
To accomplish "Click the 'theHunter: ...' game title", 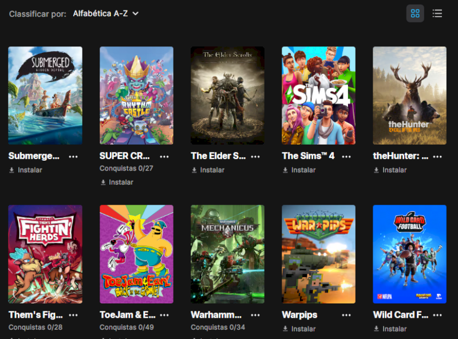I will (401, 156).
